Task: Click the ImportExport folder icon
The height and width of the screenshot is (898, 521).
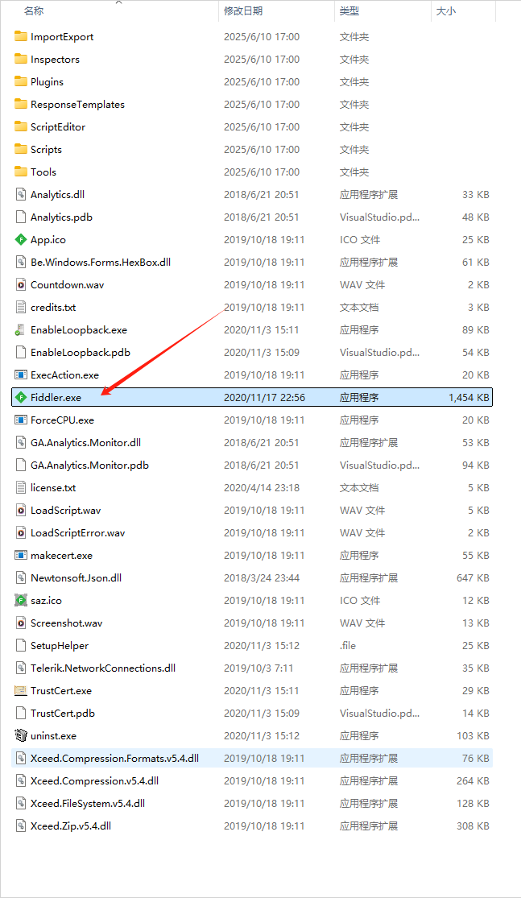Action: tap(21, 37)
